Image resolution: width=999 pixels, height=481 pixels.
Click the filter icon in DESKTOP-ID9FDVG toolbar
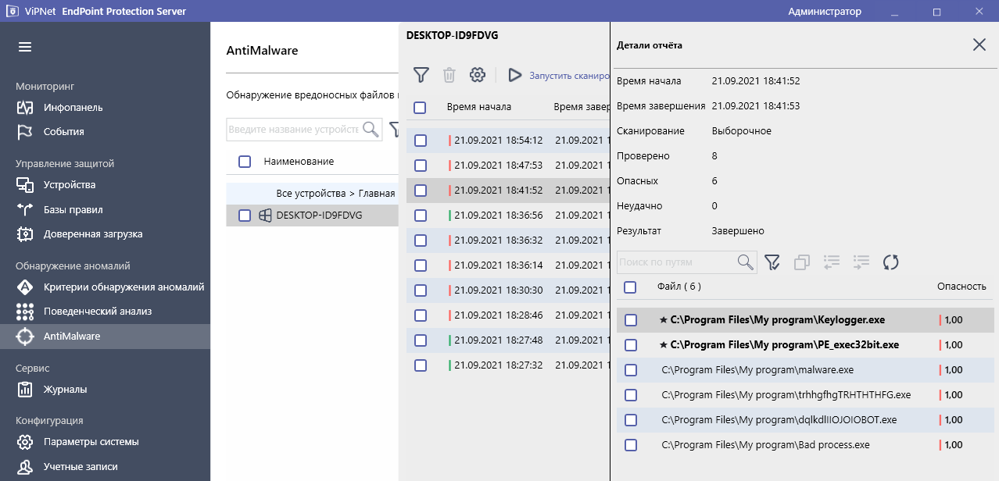[x=421, y=75]
